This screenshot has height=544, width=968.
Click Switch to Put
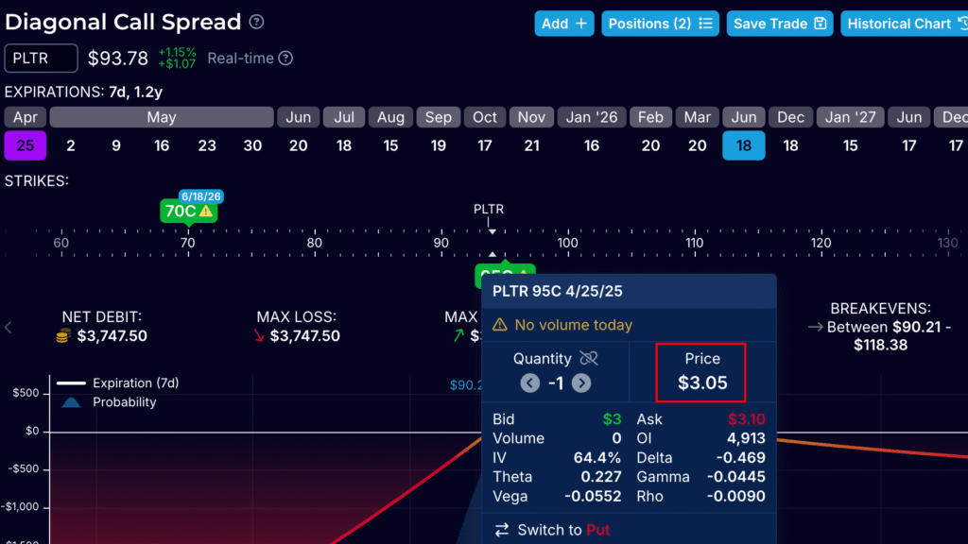point(552,530)
